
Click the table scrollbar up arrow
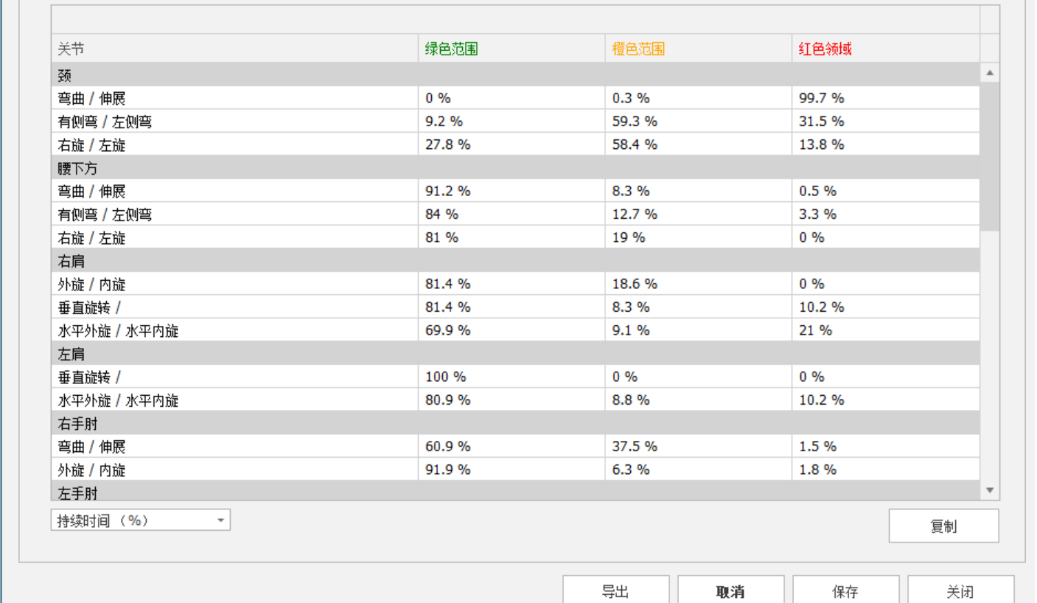pos(990,73)
